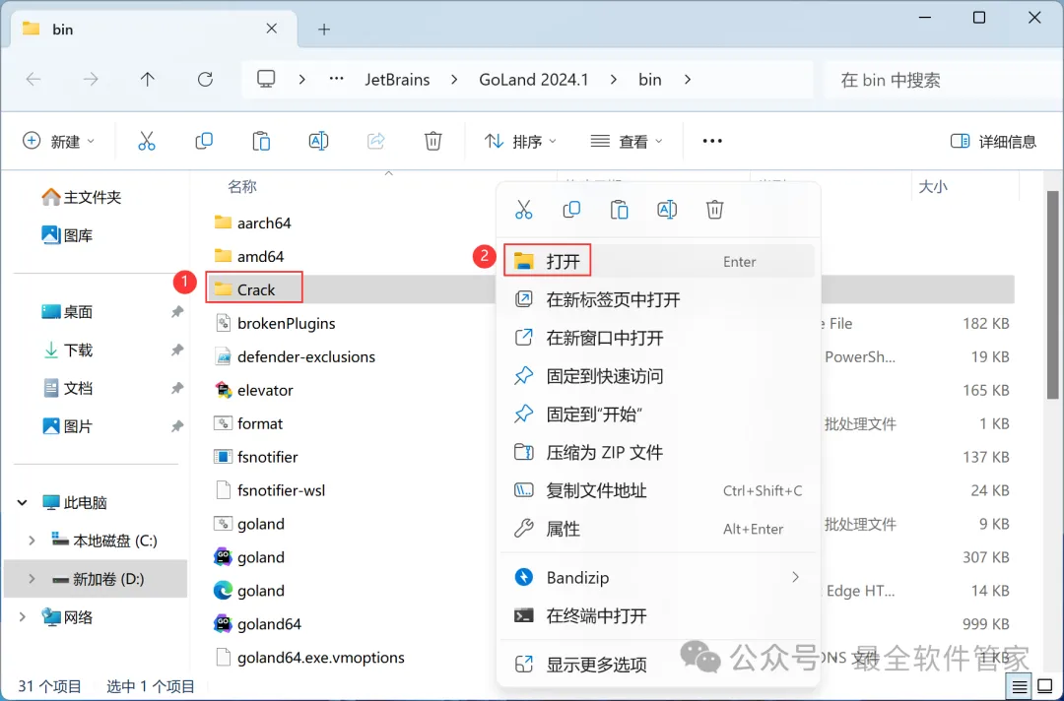
Task: Open 文档 in quick access
Action: click(67, 388)
